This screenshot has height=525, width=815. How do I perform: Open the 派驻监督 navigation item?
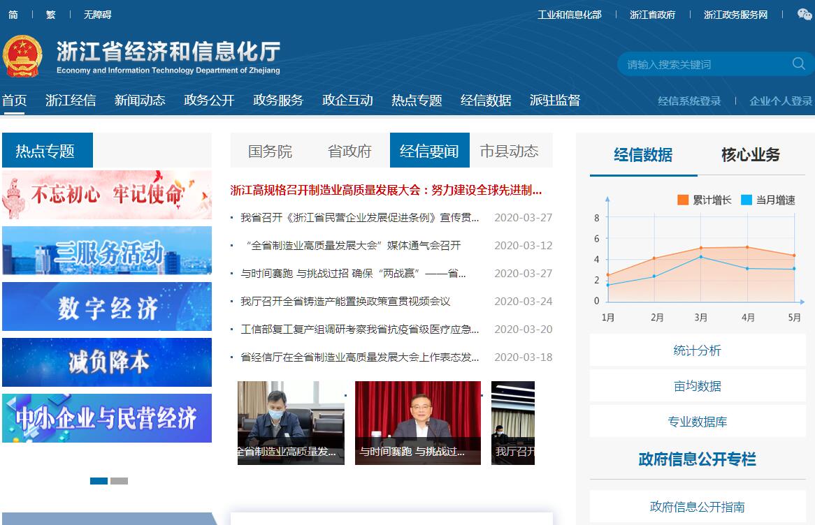pyautogui.click(x=554, y=101)
